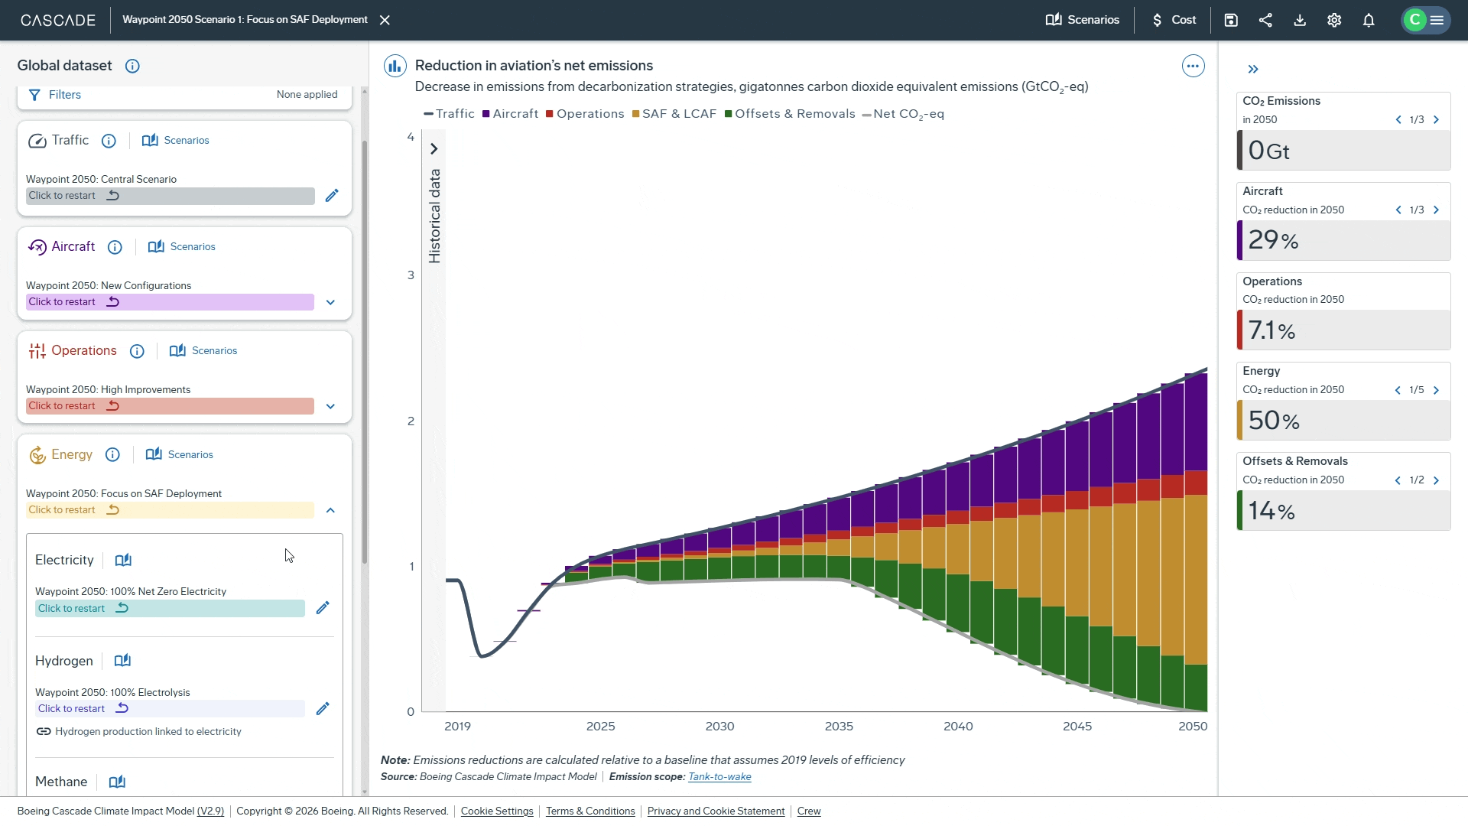
Task: Open Cookie Settings
Action: point(497,811)
